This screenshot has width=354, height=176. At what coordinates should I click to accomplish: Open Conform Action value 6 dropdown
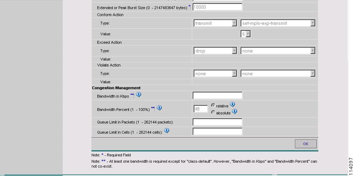point(246,34)
